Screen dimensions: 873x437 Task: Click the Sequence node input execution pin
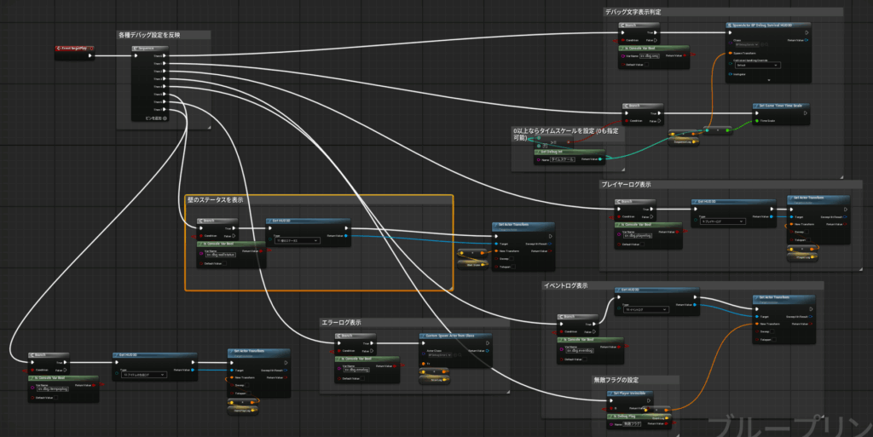click(136, 55)
